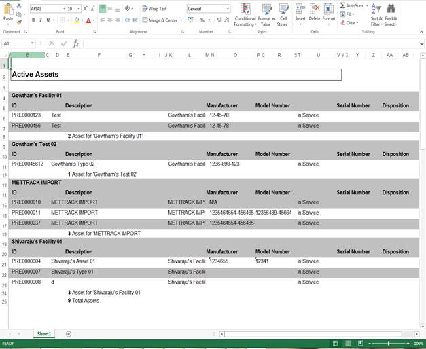Click the zoom slider in status bar

[x=389, y=344]
